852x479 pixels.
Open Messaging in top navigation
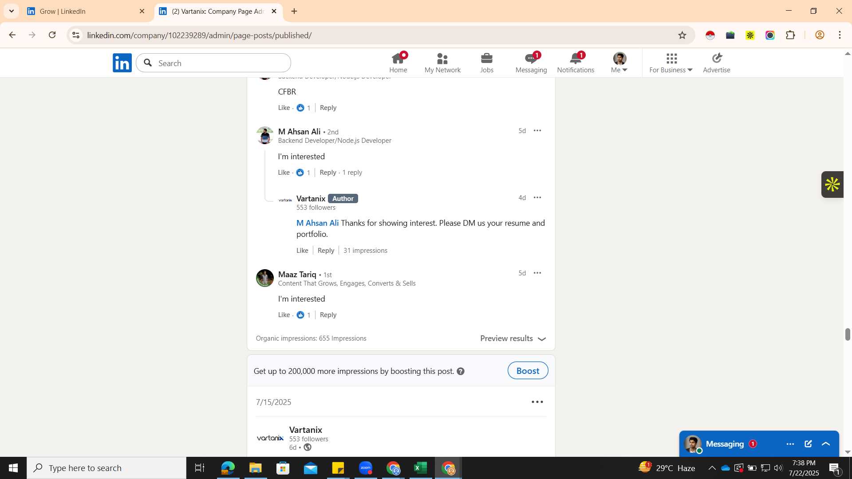pyautogui.click(x=531, y=63)
